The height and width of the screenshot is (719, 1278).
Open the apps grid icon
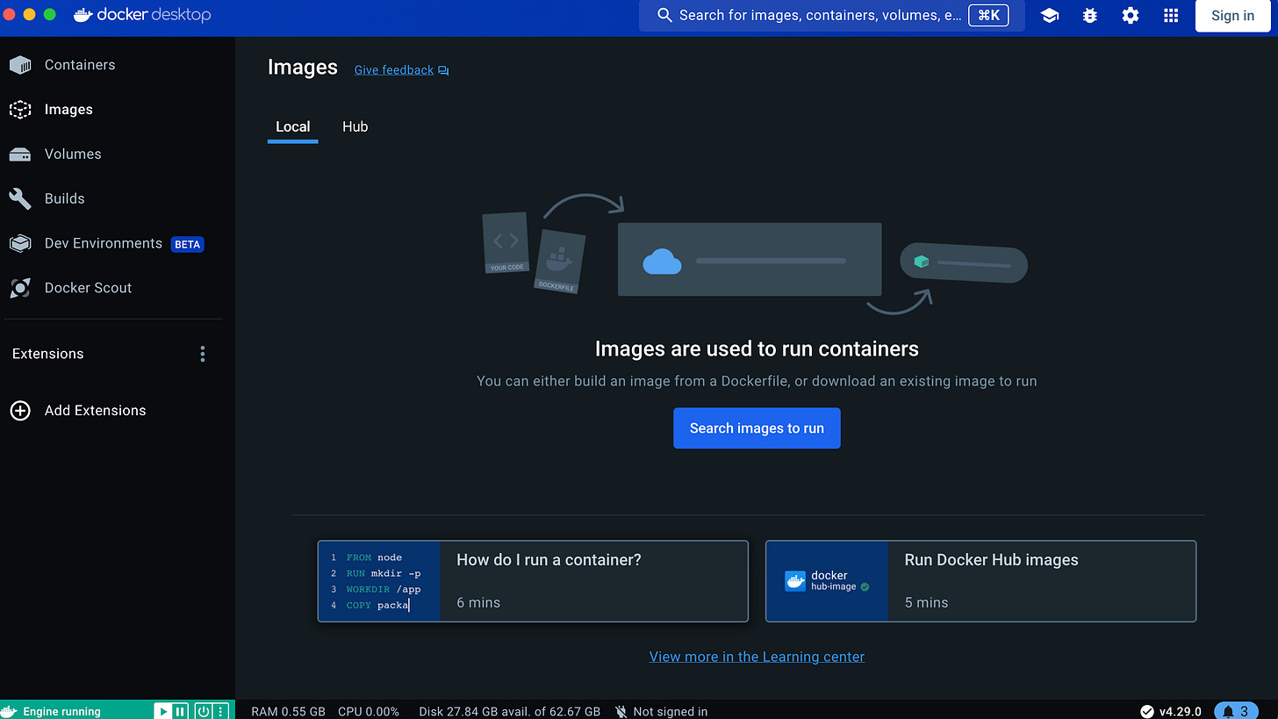tap(1171, 16)
